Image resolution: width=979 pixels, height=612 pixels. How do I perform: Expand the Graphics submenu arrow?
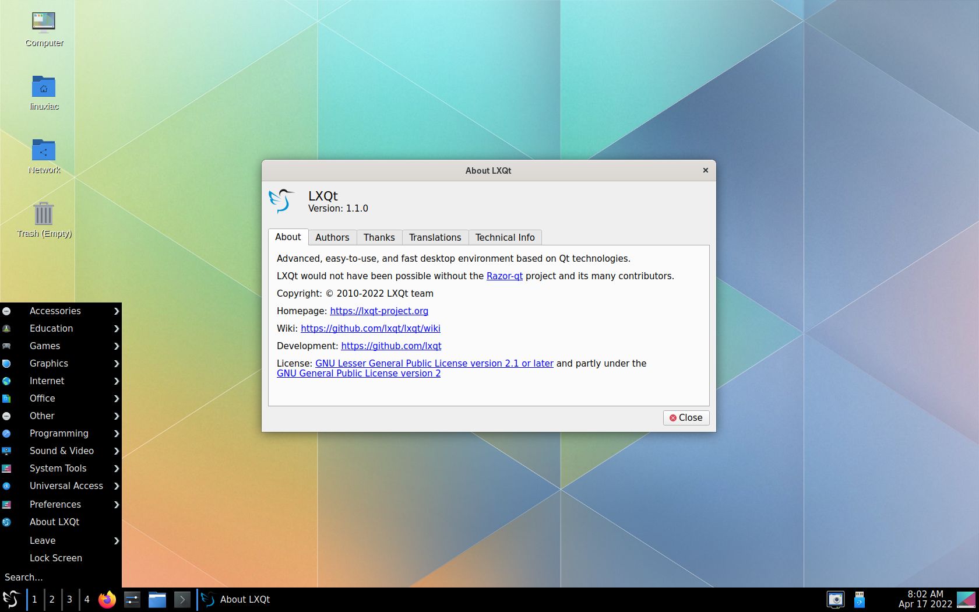click(117, 364)
